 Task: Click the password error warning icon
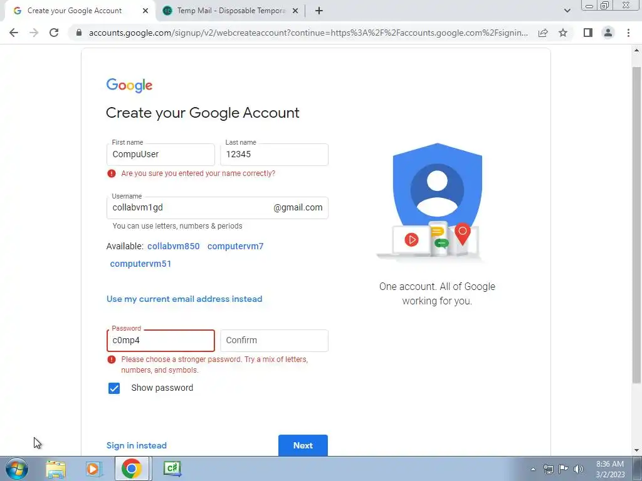[112, 359]
